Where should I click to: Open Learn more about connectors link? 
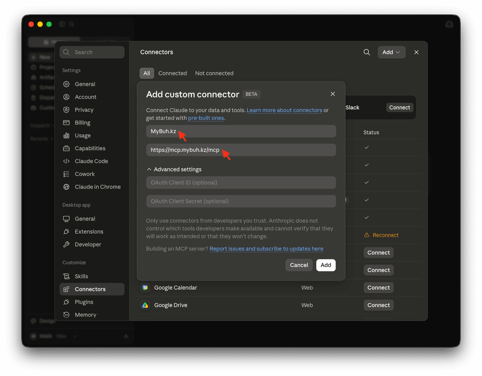[x=284, y=110]
